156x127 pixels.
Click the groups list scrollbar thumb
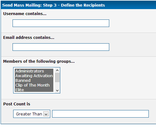tap(57, 77)
